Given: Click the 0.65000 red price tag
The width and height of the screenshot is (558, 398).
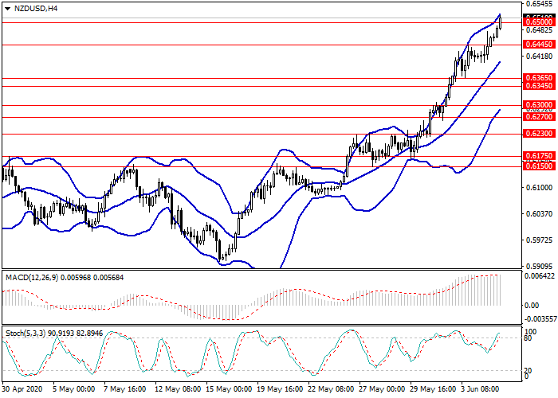Looking at the screenshot, I should 538,23.
